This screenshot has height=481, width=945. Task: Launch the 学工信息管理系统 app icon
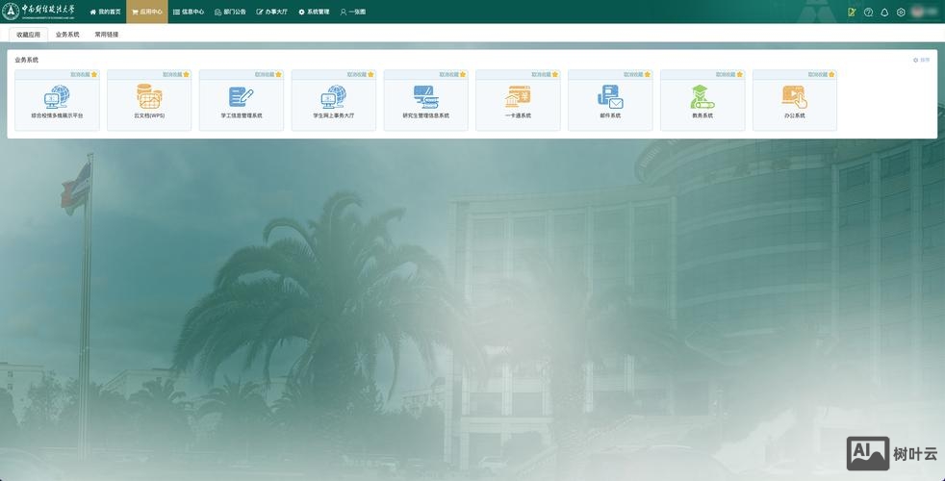coord(242,96)
